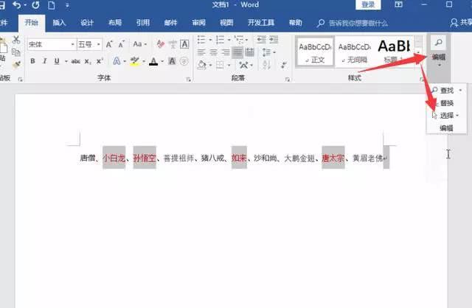This screenshot has width=472, height=308.
Task: Click the Character border icon
Action: coord(184,44)
